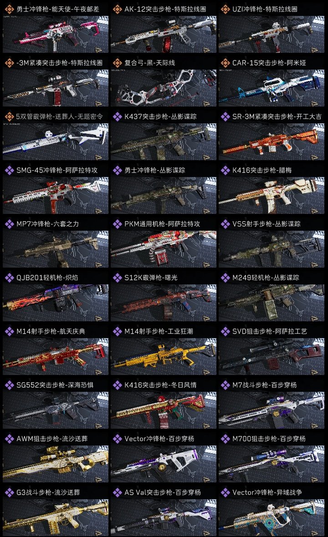Select the PKM通用机枪-阿萨拉特攻 weapon thumbnail
The height and width of the screenshot is (537, 328).
click(164, 249)
